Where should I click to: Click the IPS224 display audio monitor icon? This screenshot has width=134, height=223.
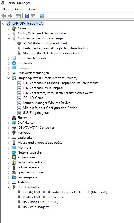[19, 43]
